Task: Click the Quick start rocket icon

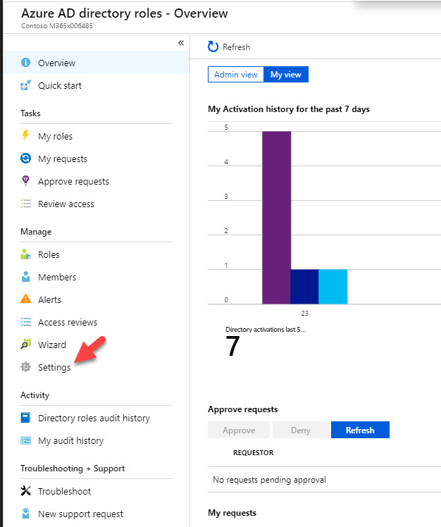Action: coord(25,85)
